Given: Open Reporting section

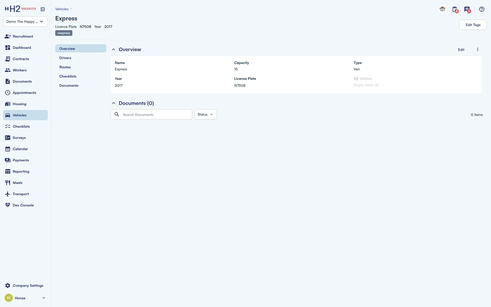Looking at the screenshot, I should (25, 171).
